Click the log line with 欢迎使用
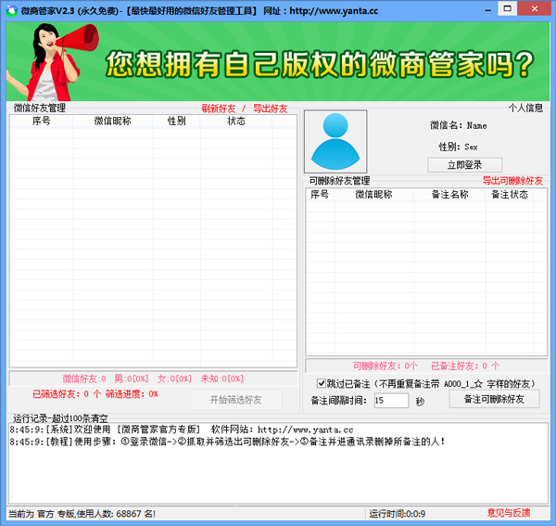 (x=182, y=430)
